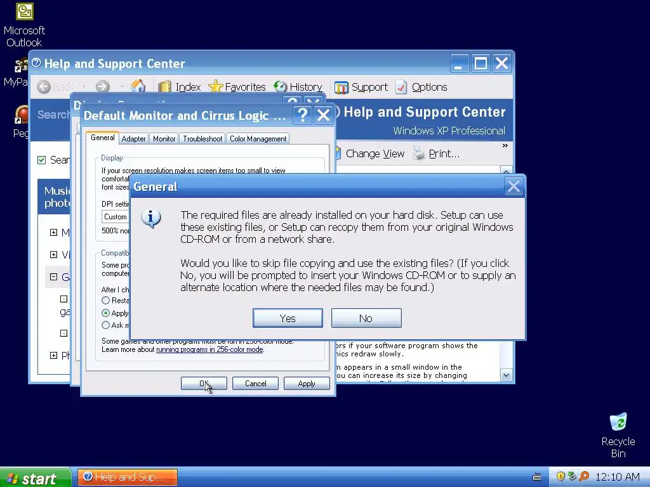Screen dimensions: 650x487
Task: Expand the M tree node in Help sidebar
Action: point(53,232)
